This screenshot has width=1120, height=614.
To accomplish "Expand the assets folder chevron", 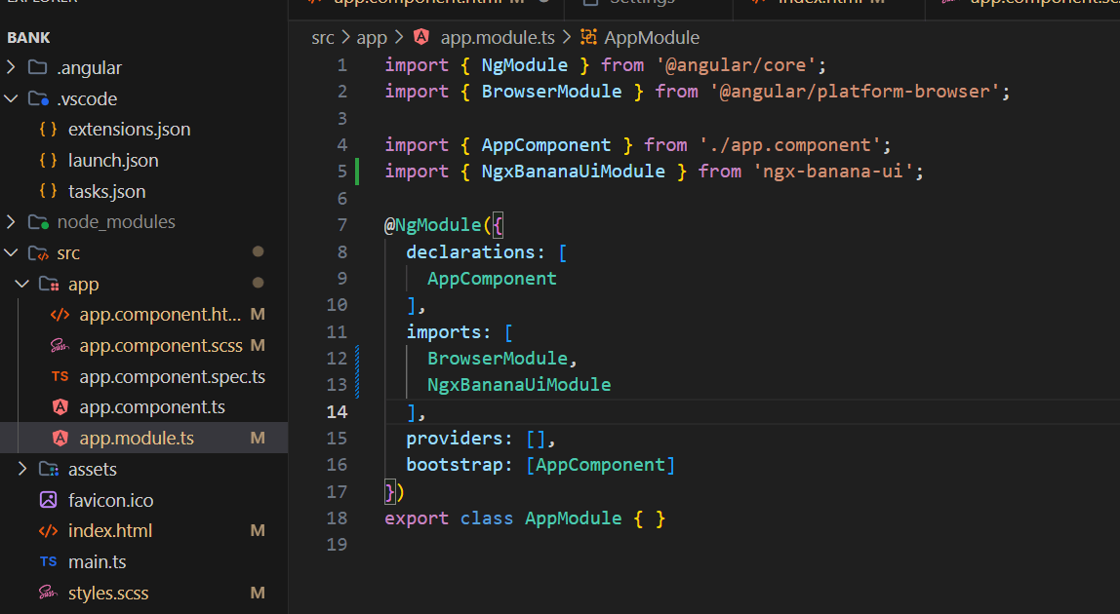I will pos(22,469).
